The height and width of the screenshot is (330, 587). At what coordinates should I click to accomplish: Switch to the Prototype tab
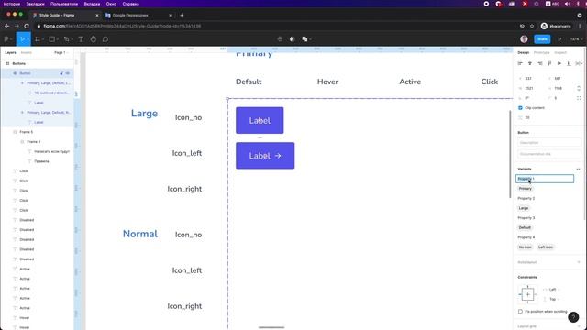pos(542,53)
